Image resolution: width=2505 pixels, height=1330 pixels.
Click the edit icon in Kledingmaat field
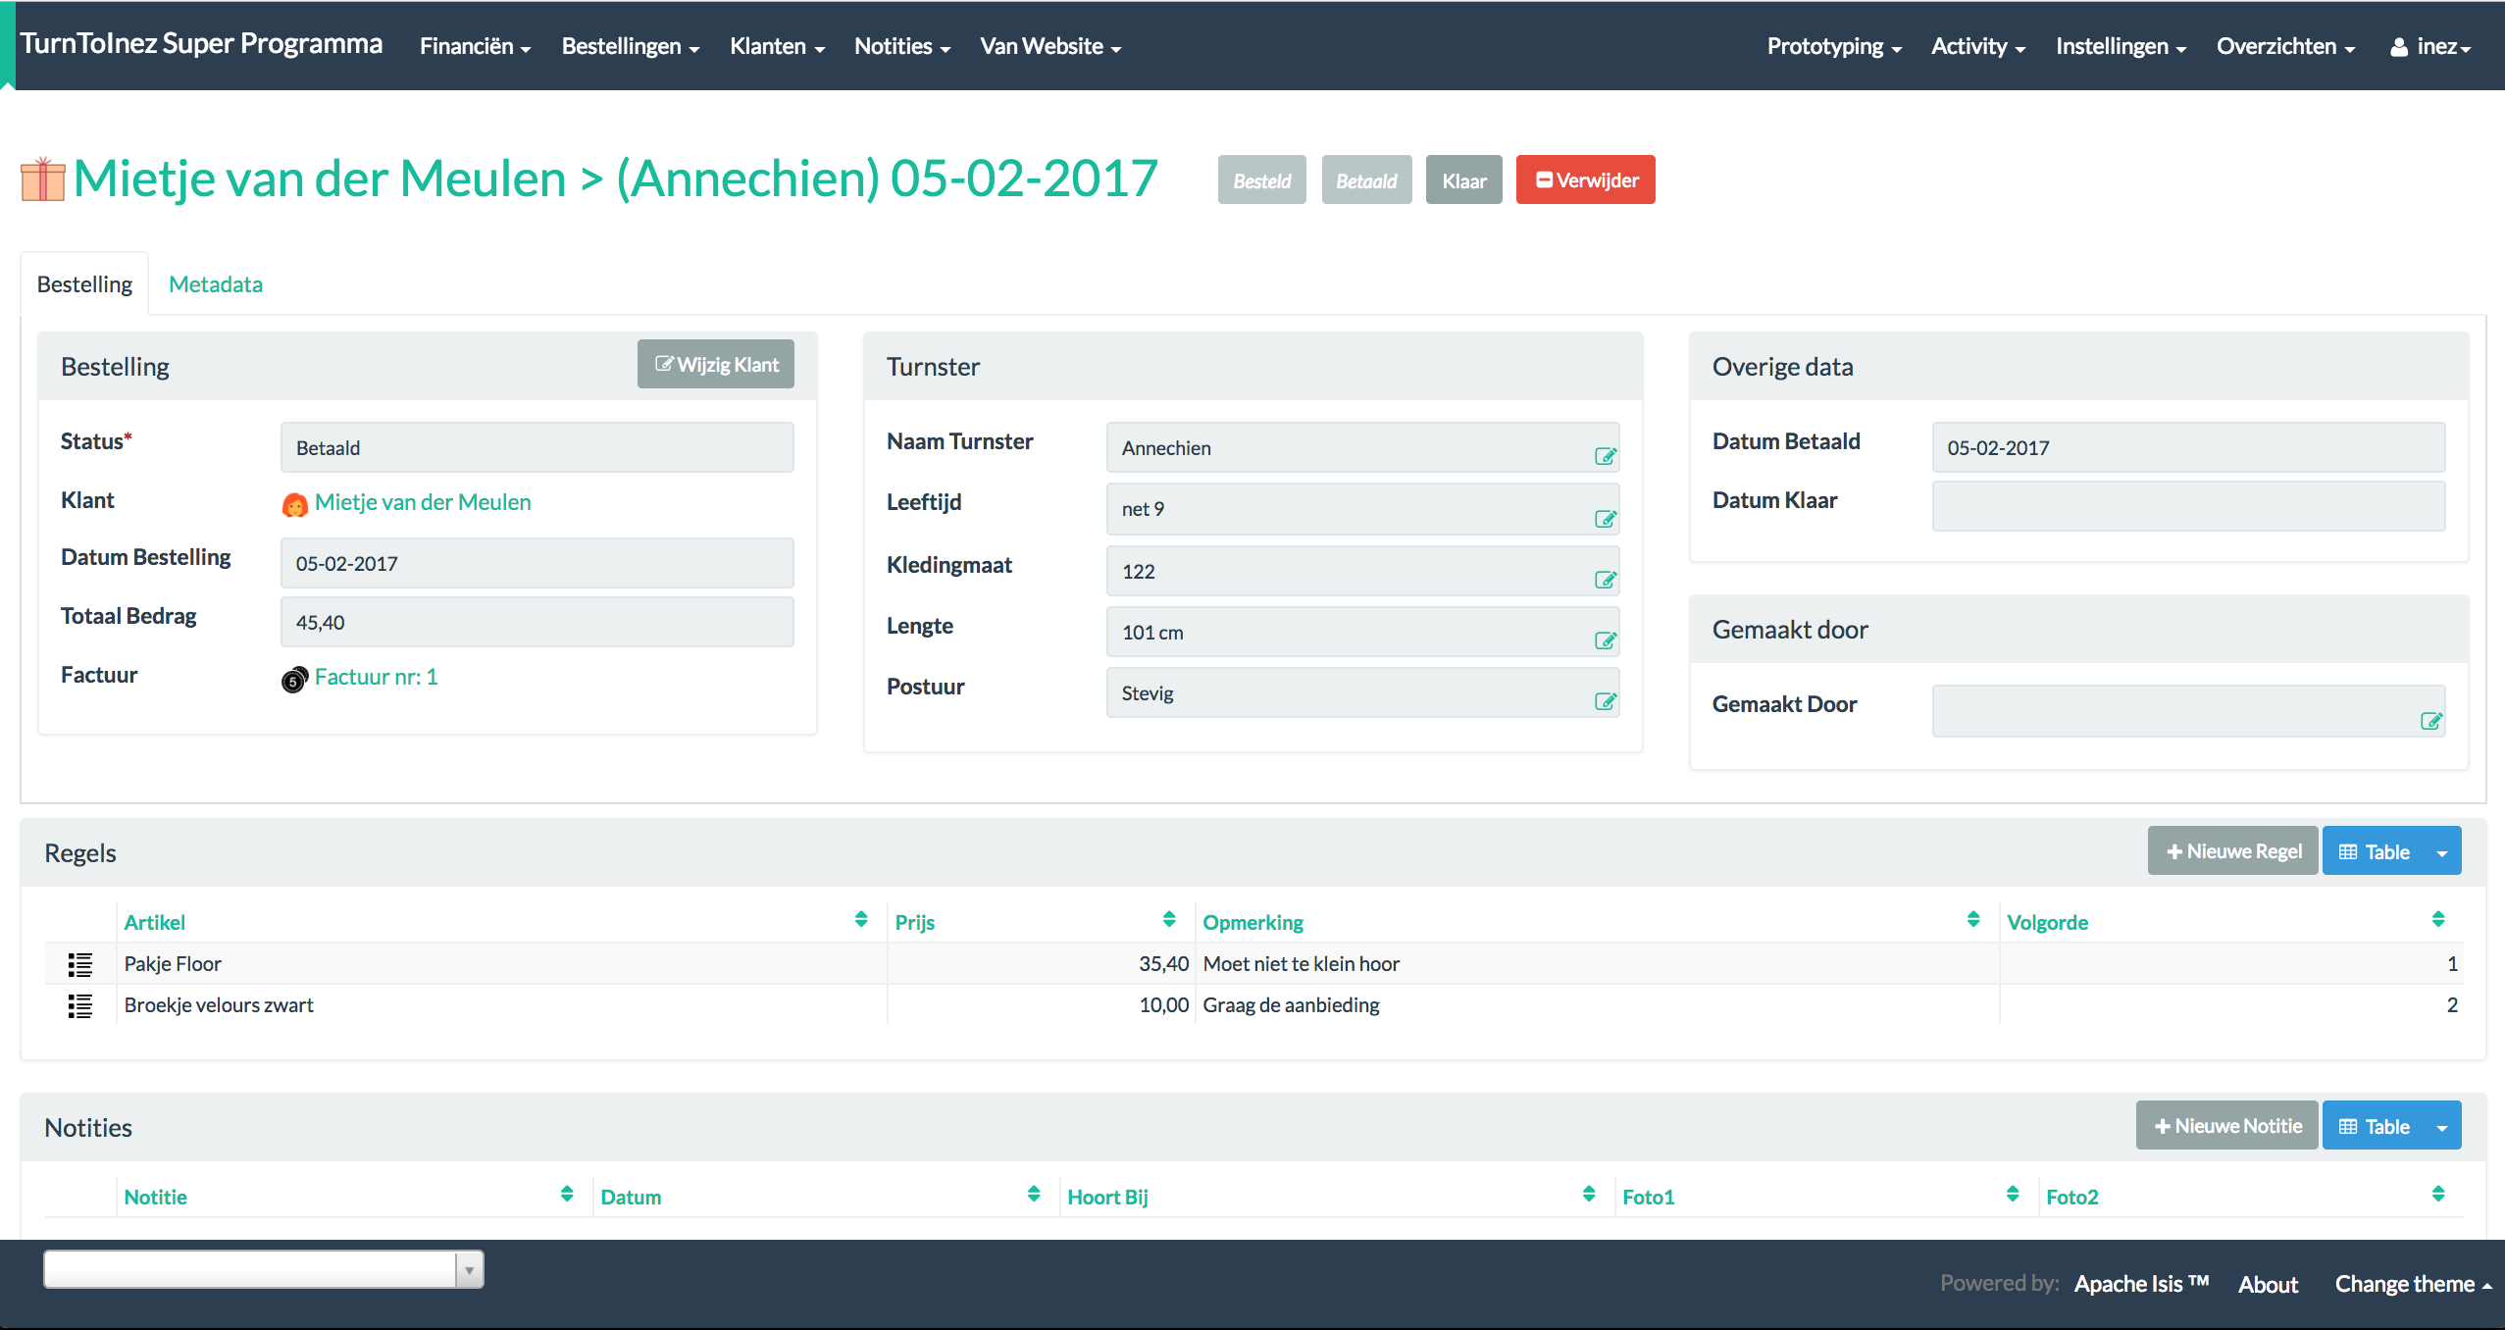(1605, 580)
